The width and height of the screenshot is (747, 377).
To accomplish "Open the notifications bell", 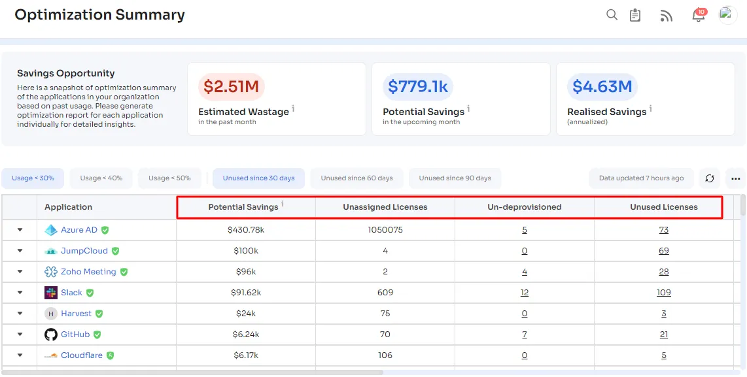I will (699, 15).
